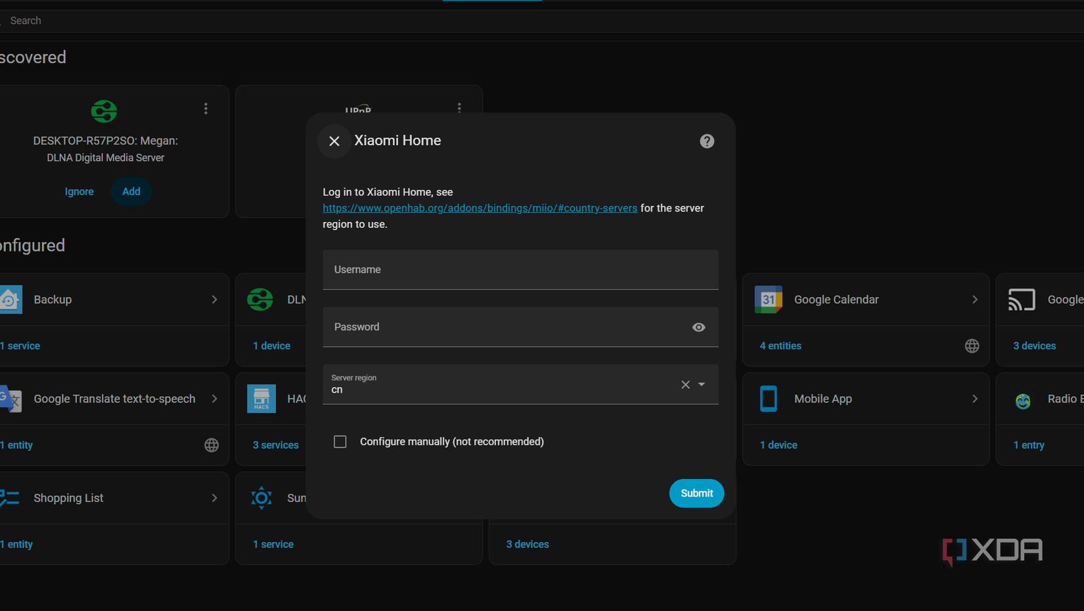Screen dimensions: 1084x611
Task: Select the Google Calendar card title
Action: pos(836,300)
